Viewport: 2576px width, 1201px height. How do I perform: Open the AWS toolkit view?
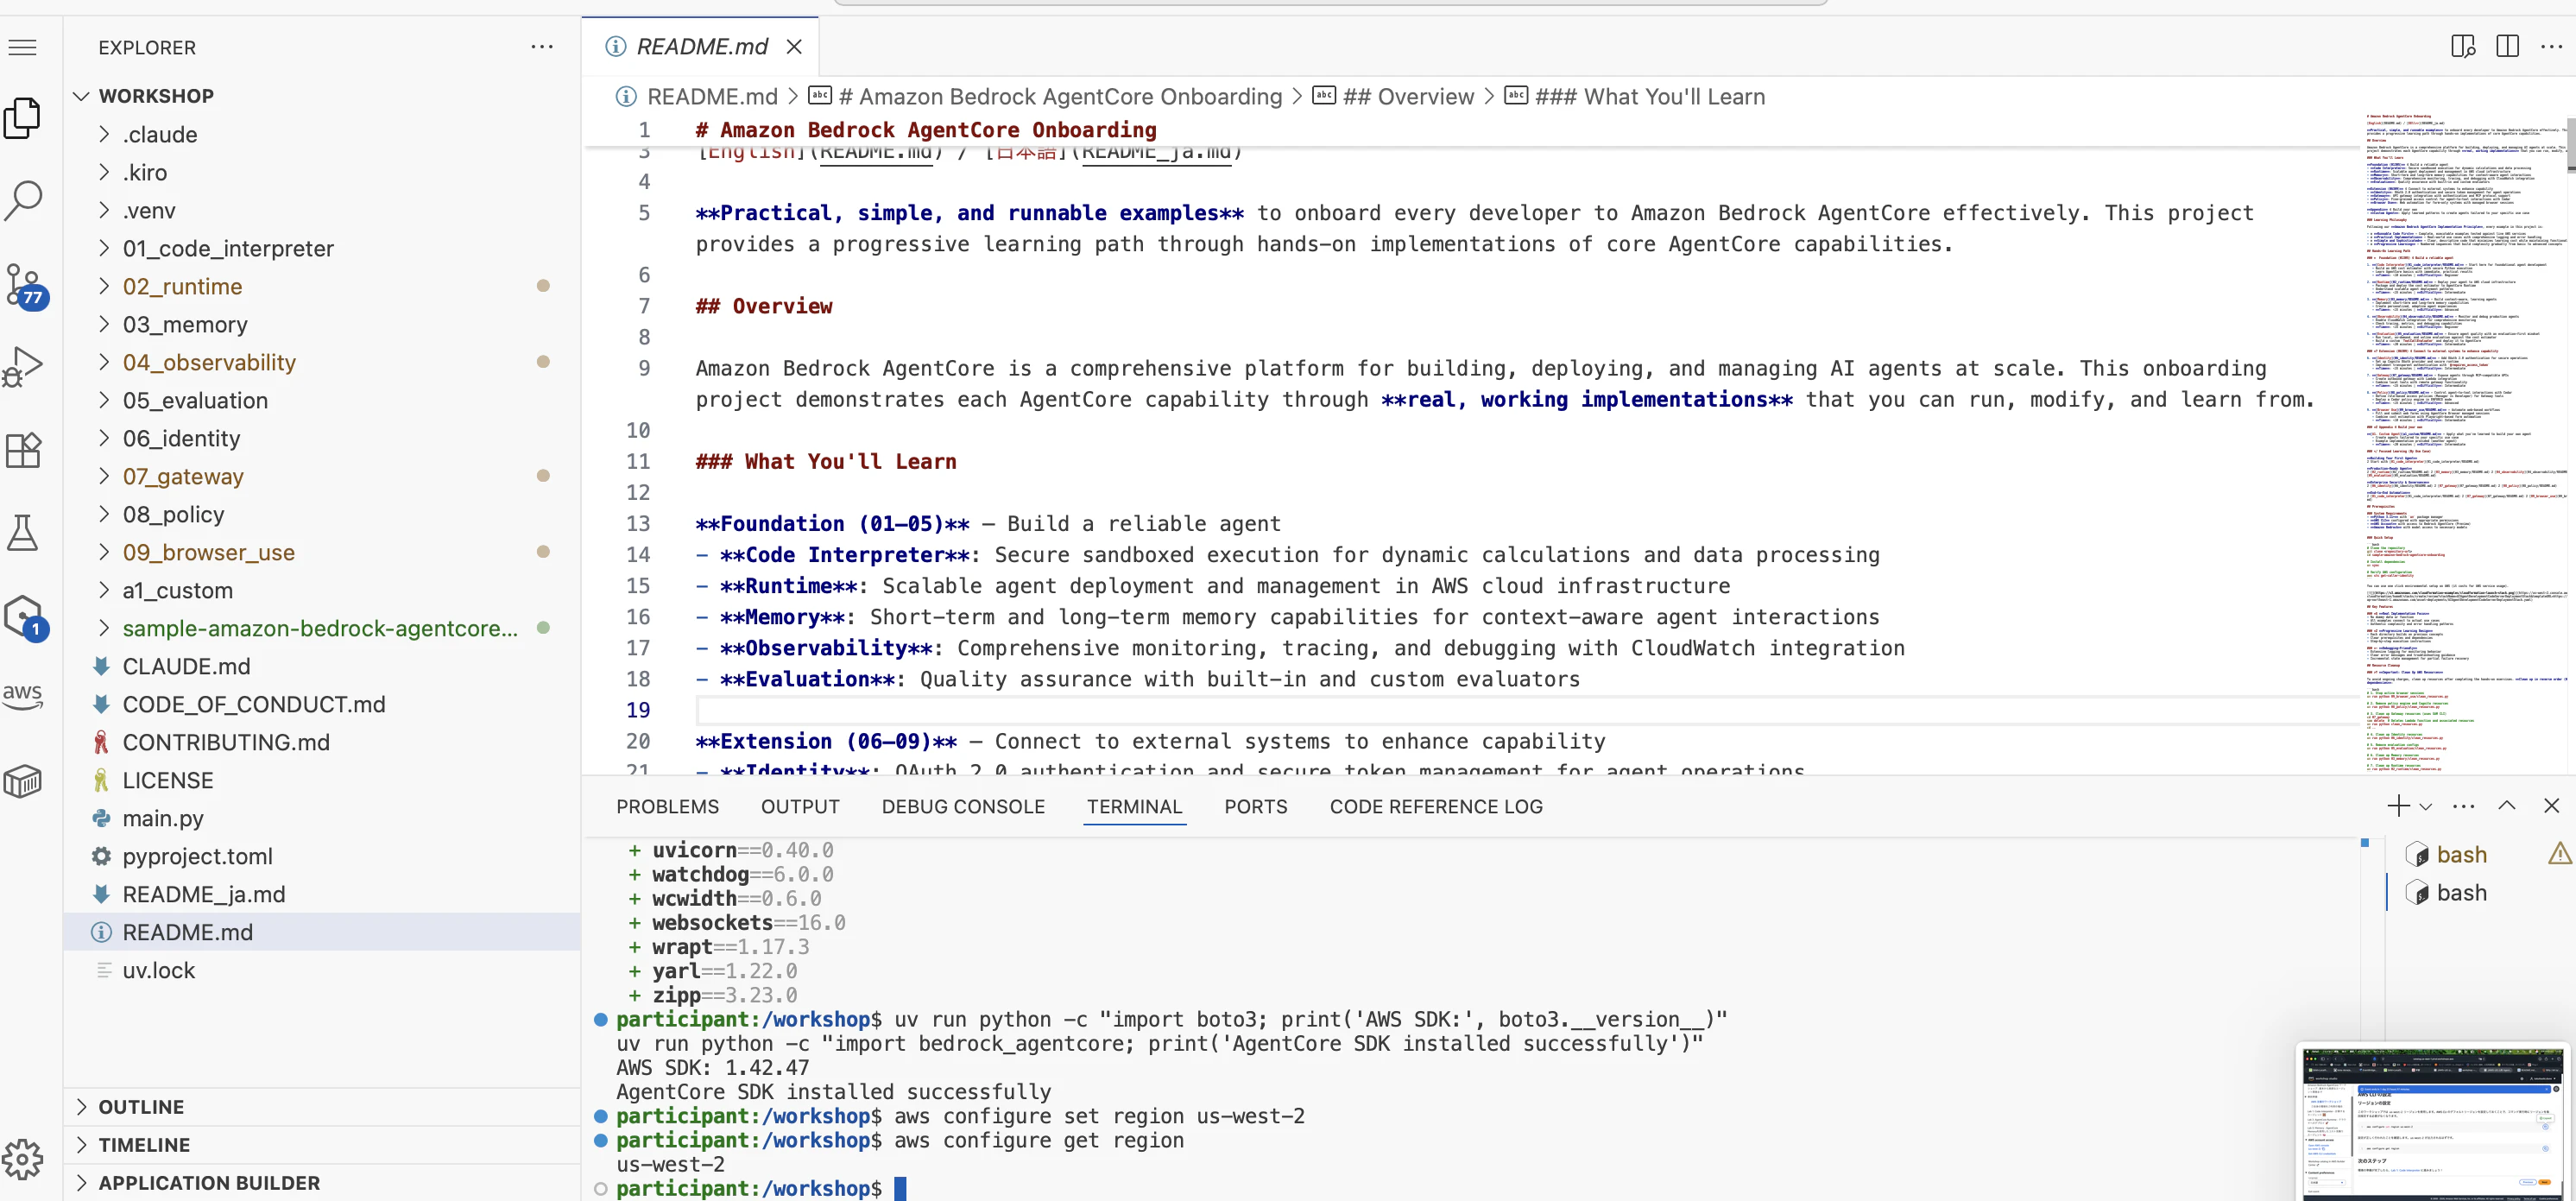23,696
